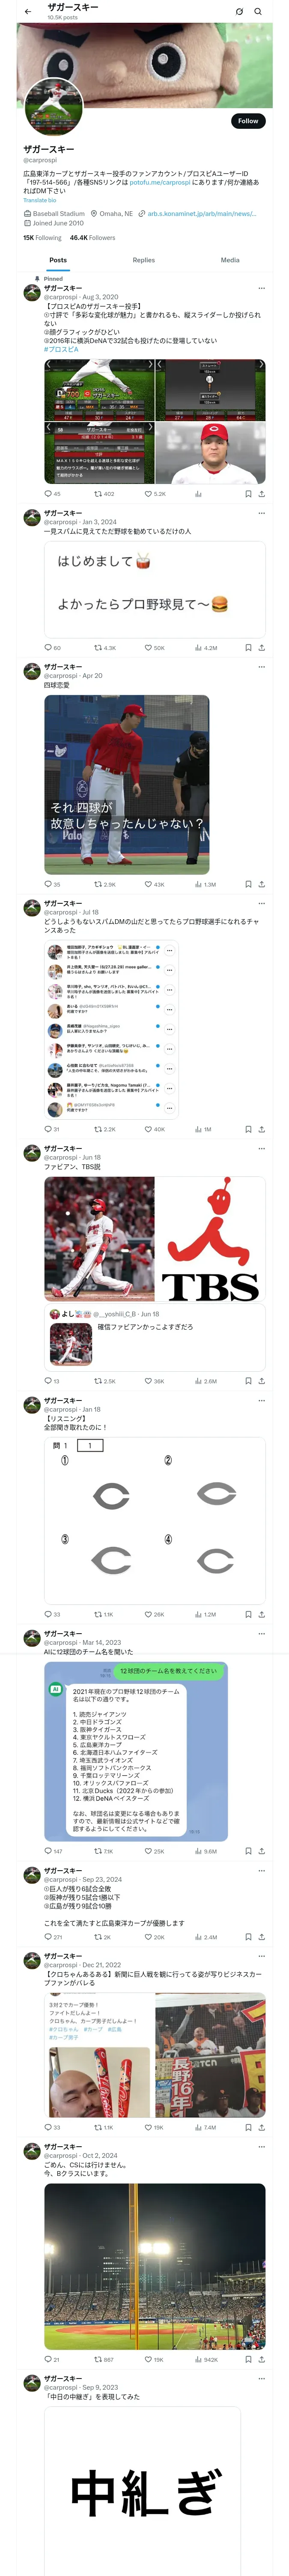This screenshot has width=289, height=2576.
Task: Share the Apr 20 post
Action: [x=261, y=884]
